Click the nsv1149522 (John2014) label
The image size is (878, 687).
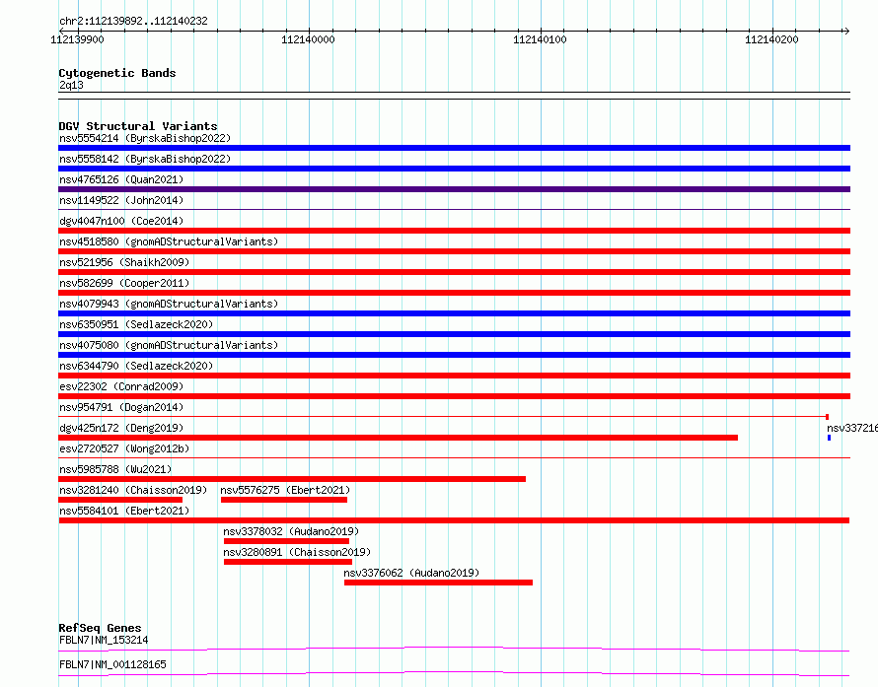pyautogui.click(x=121, y=200)
